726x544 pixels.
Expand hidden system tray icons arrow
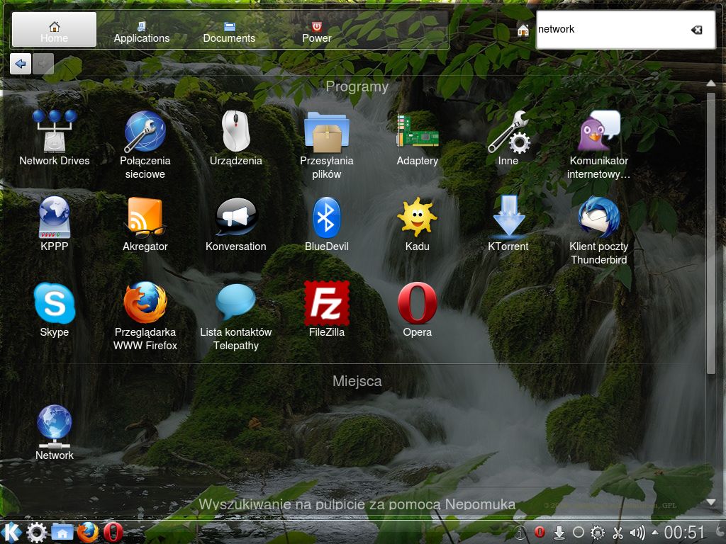click(654, 533)
